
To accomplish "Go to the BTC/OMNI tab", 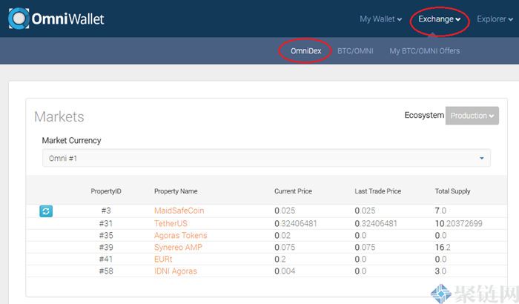I will pyautogui.click(x=355, y=51).
